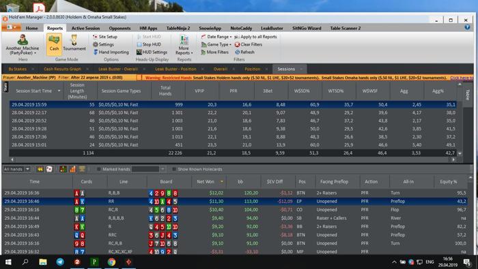Click the Table vertical side tab
The width and height of the screenshot is (478, 269).
point(467,95)
